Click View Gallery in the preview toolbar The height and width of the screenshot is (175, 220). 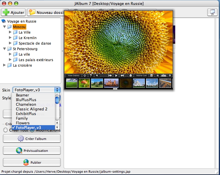pos(73,76)
